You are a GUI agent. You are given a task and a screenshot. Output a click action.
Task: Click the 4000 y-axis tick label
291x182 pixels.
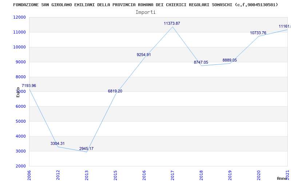(x=20, y=136)
